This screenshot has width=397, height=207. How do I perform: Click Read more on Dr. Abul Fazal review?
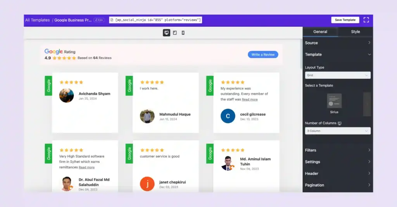(86, 167)
